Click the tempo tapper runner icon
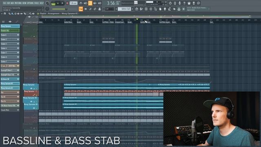261x147 pixels. click(x=170, y=9)
